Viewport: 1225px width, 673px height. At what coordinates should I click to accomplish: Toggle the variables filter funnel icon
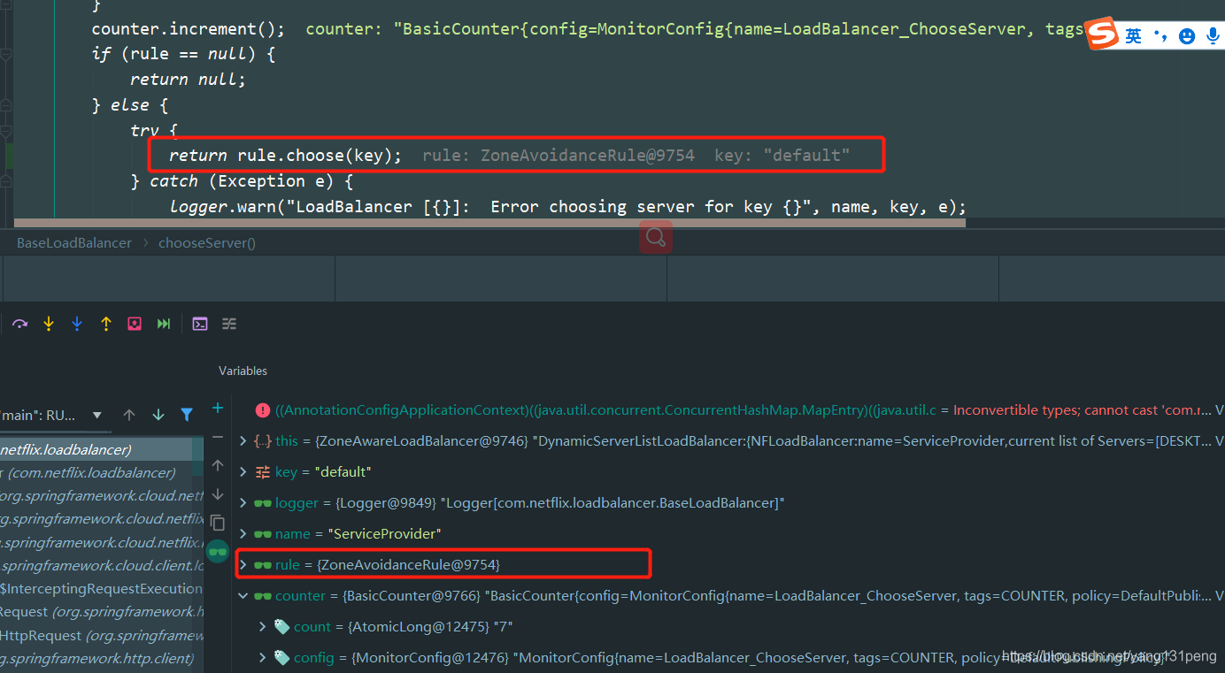pos(188,414)
